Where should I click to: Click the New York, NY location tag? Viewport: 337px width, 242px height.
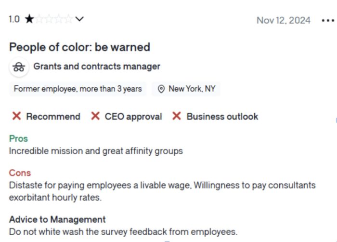point(186,89)
